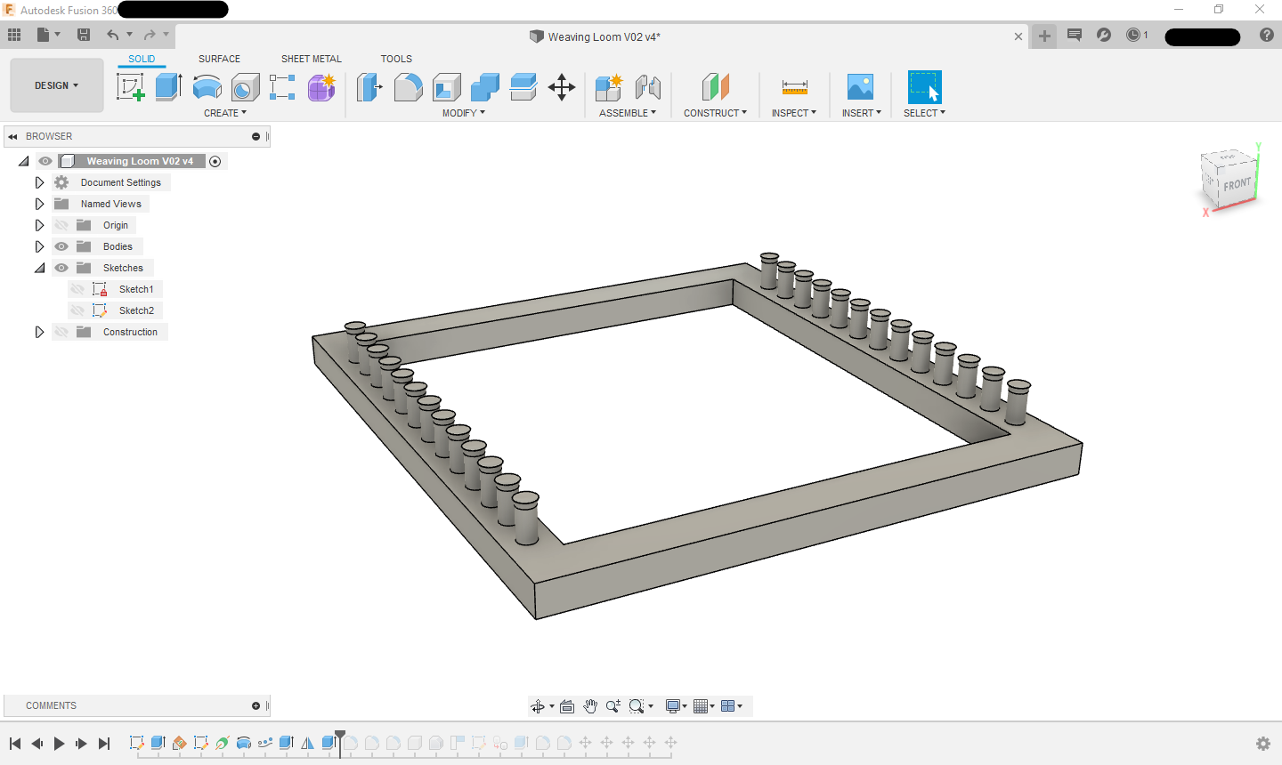The height and width of the screenshot is (765, 1282).
Task: Jump to the timeline beginning
Action: (x=15, y=744)
